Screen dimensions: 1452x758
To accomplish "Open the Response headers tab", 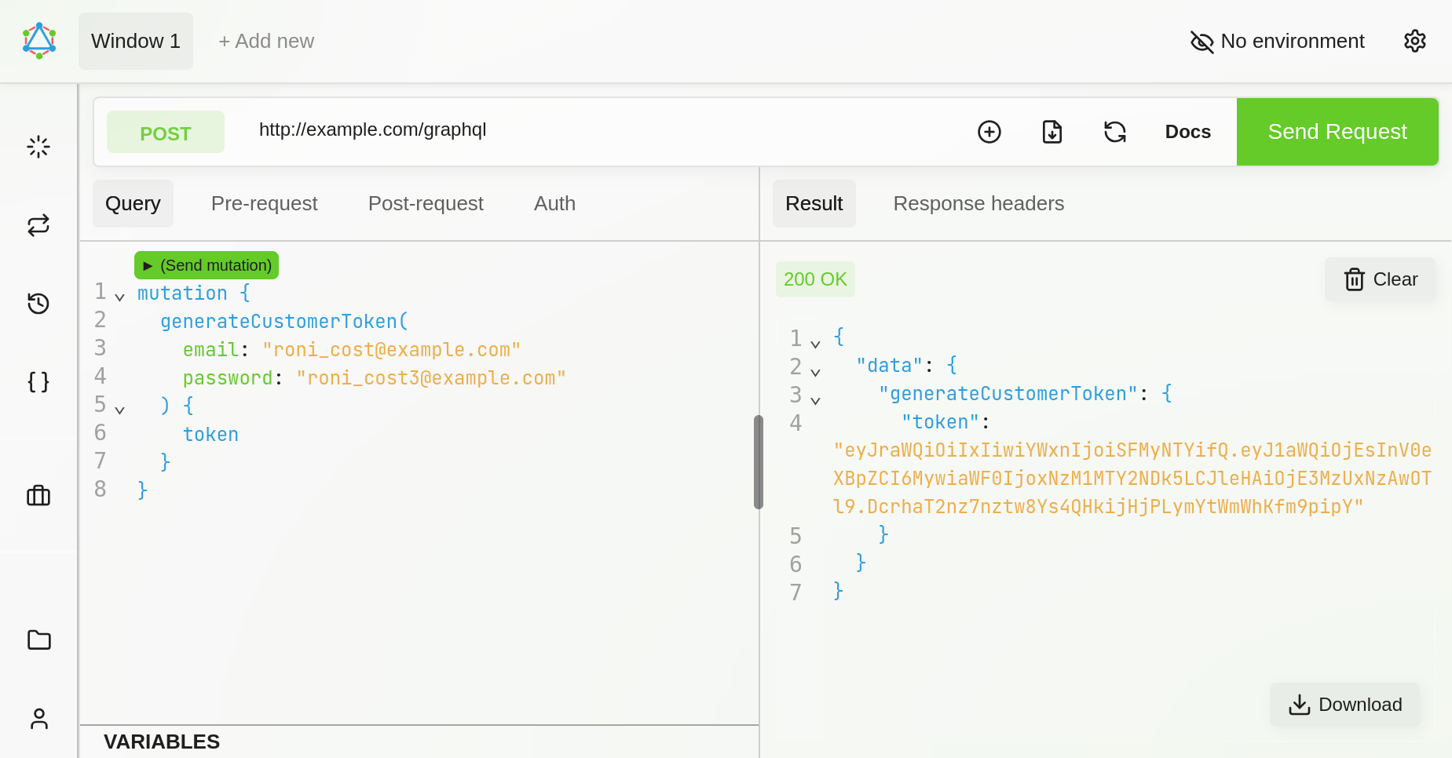I will [x=978, y=203].
